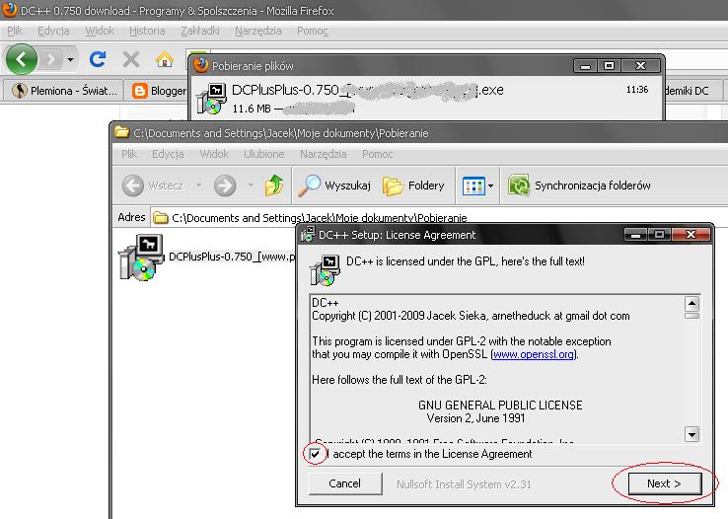The height and width of the screenshot is (519, 728).
Task: Open the Zakładki menu in Firefox
Action: [x=201, y=31]
